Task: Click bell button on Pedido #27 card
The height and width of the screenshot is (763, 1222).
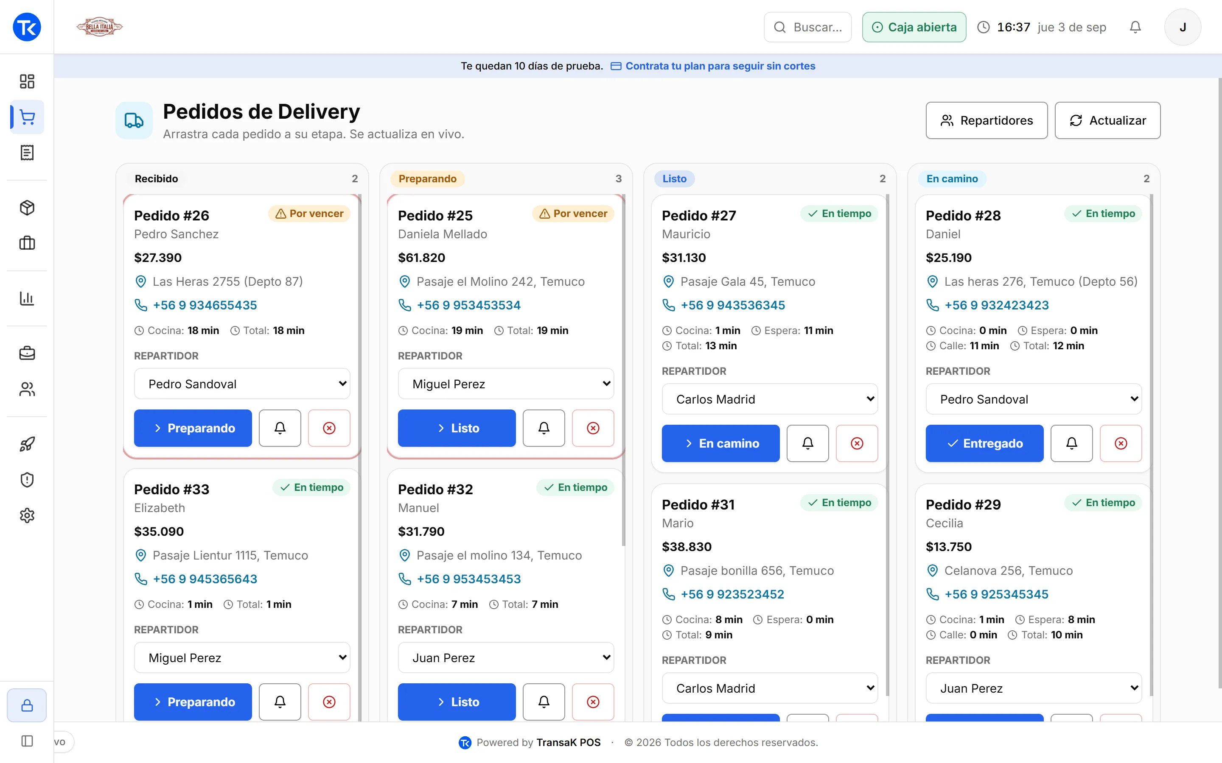Action: [x=807, y=443]
